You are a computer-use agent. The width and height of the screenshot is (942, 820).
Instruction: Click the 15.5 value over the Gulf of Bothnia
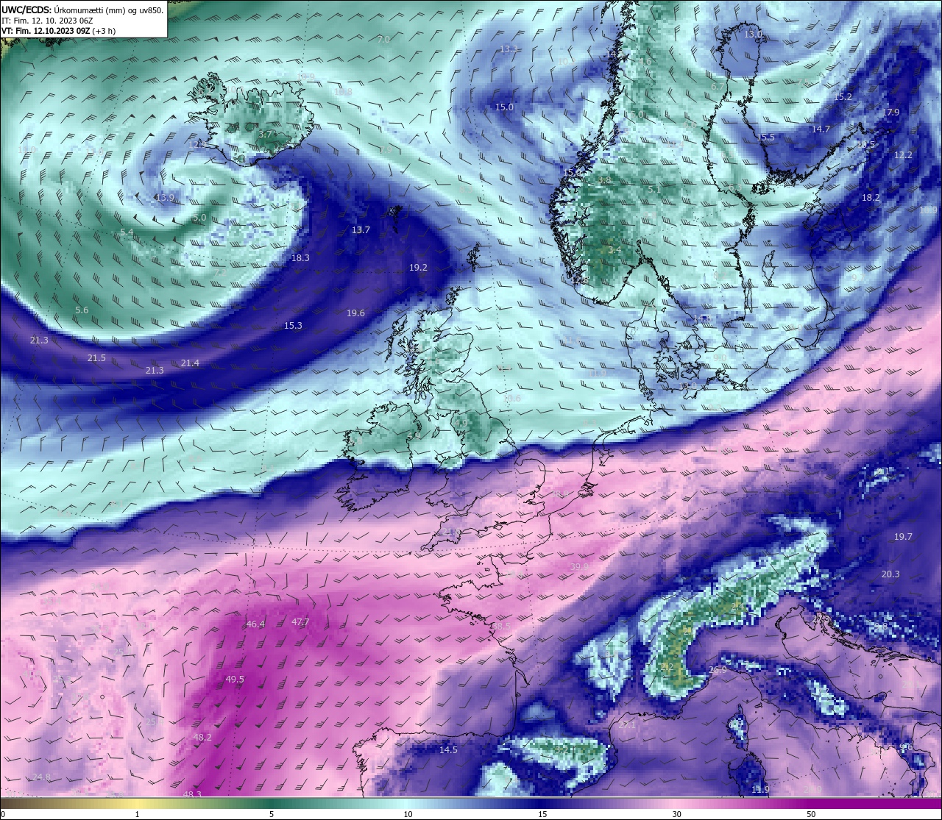765,138
